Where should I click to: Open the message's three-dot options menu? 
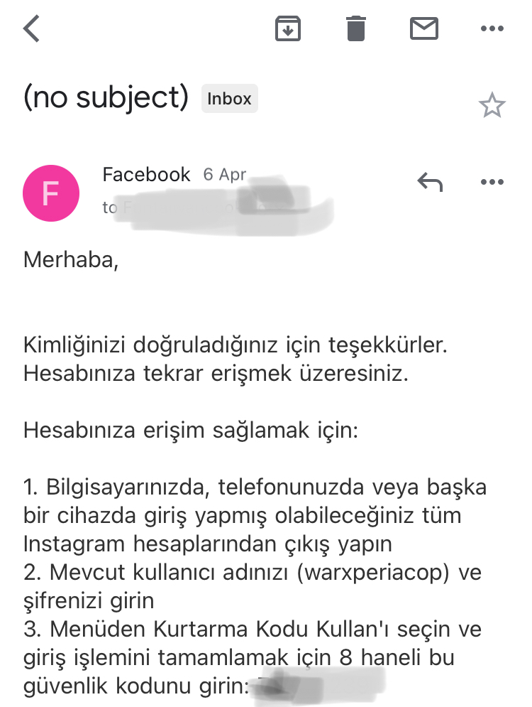(492, 183)
